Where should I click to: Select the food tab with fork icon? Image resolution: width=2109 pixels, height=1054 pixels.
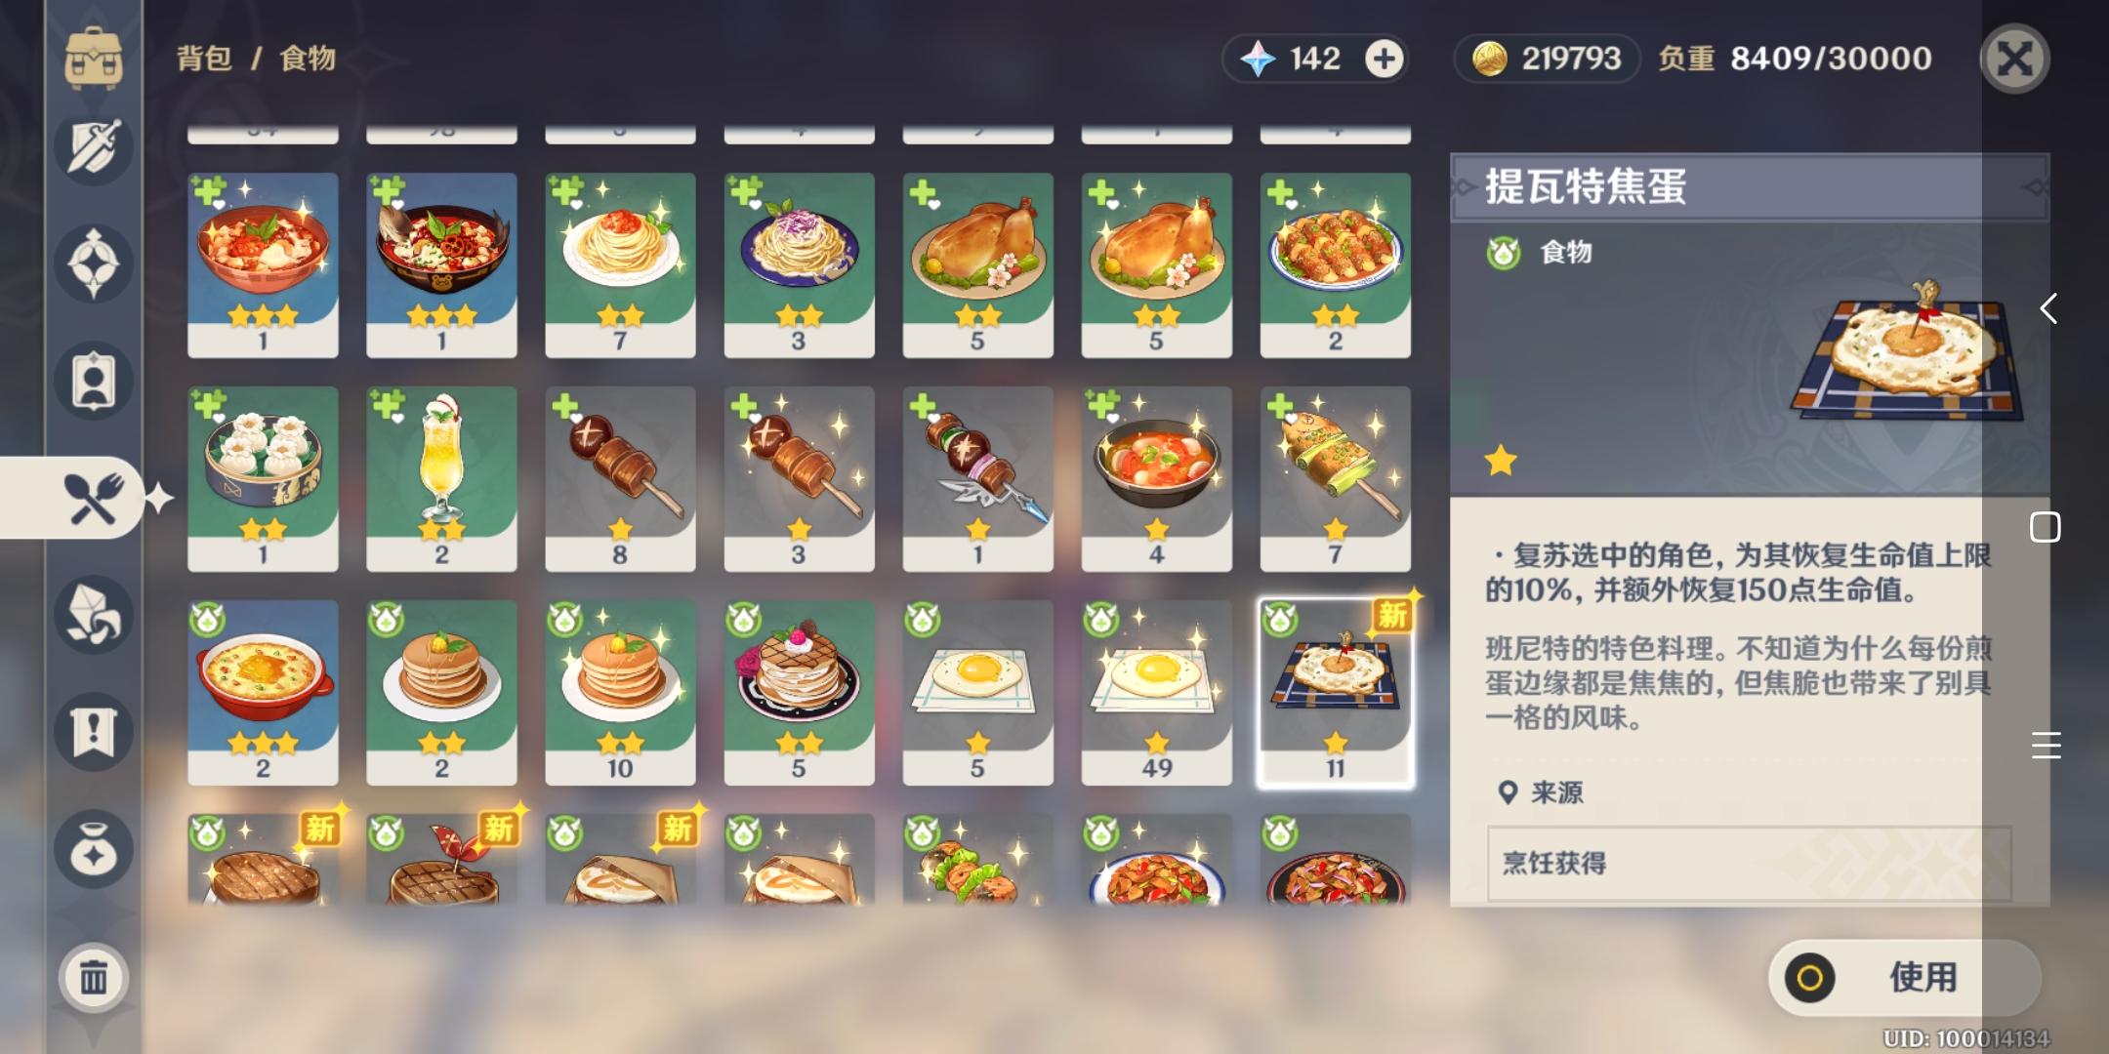click(x=92, y=498)
